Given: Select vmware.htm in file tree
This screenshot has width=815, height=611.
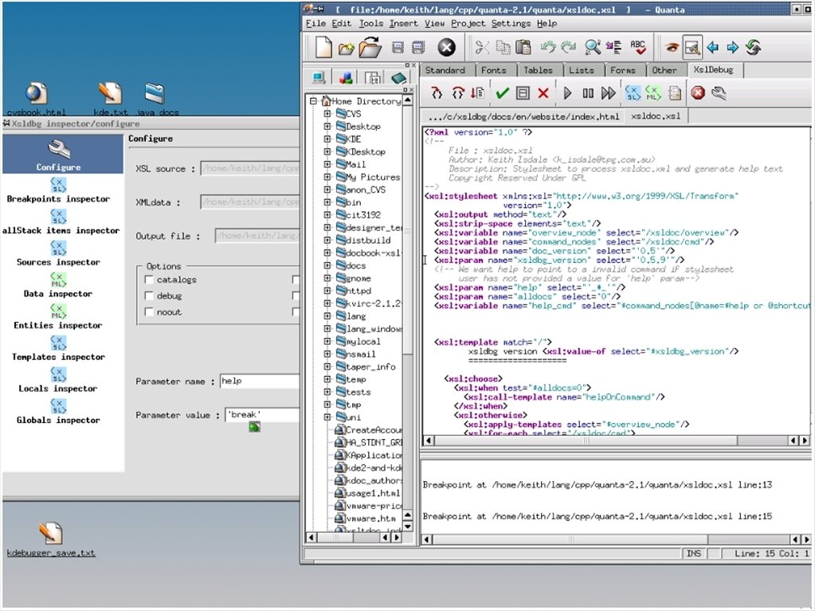Looking at the screenshot, I should tap(370, 518).
